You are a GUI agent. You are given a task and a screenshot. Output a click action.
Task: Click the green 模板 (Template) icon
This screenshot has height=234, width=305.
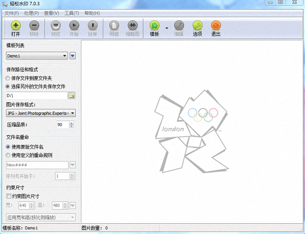click(155, 25)
